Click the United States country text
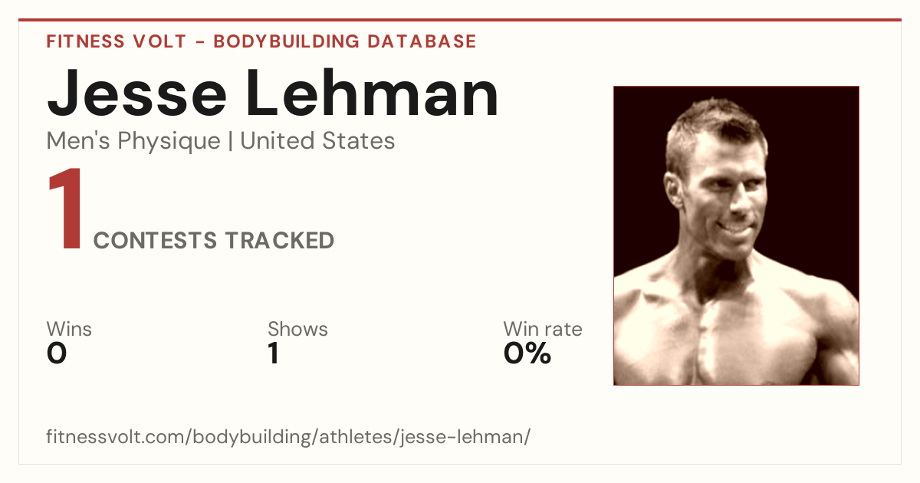920x483 pixels. pos(317,141)
